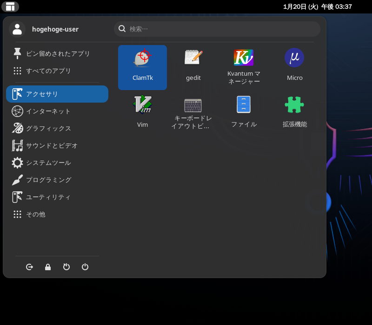Click the power off icon
This screenshot has height=325, width=372.
click(x=85, y=267)
